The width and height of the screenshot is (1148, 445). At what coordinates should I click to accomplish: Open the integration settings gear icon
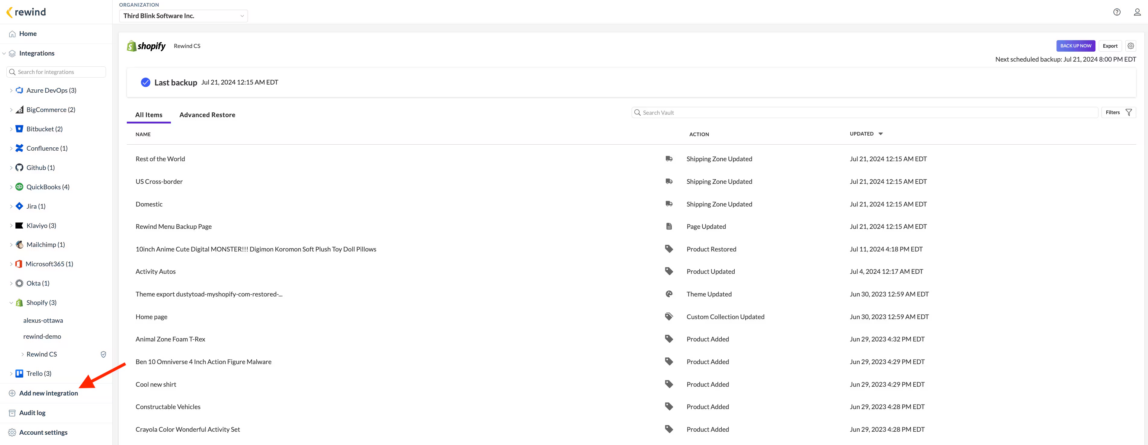[1130, 46]
